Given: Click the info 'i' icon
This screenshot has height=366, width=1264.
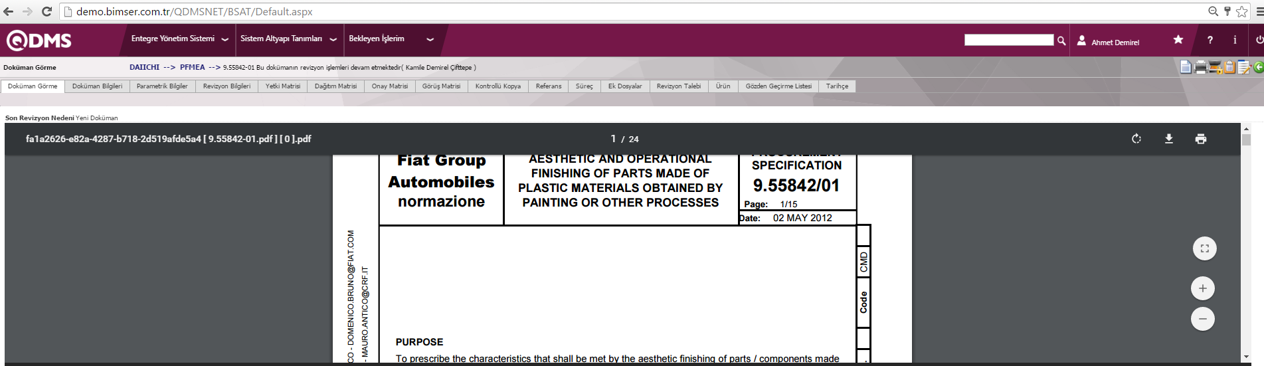Looking at the screenshot, I should 1235,40.
